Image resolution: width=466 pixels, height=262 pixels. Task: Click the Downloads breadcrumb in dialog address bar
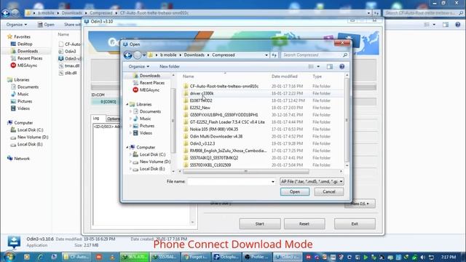[194, 55]
